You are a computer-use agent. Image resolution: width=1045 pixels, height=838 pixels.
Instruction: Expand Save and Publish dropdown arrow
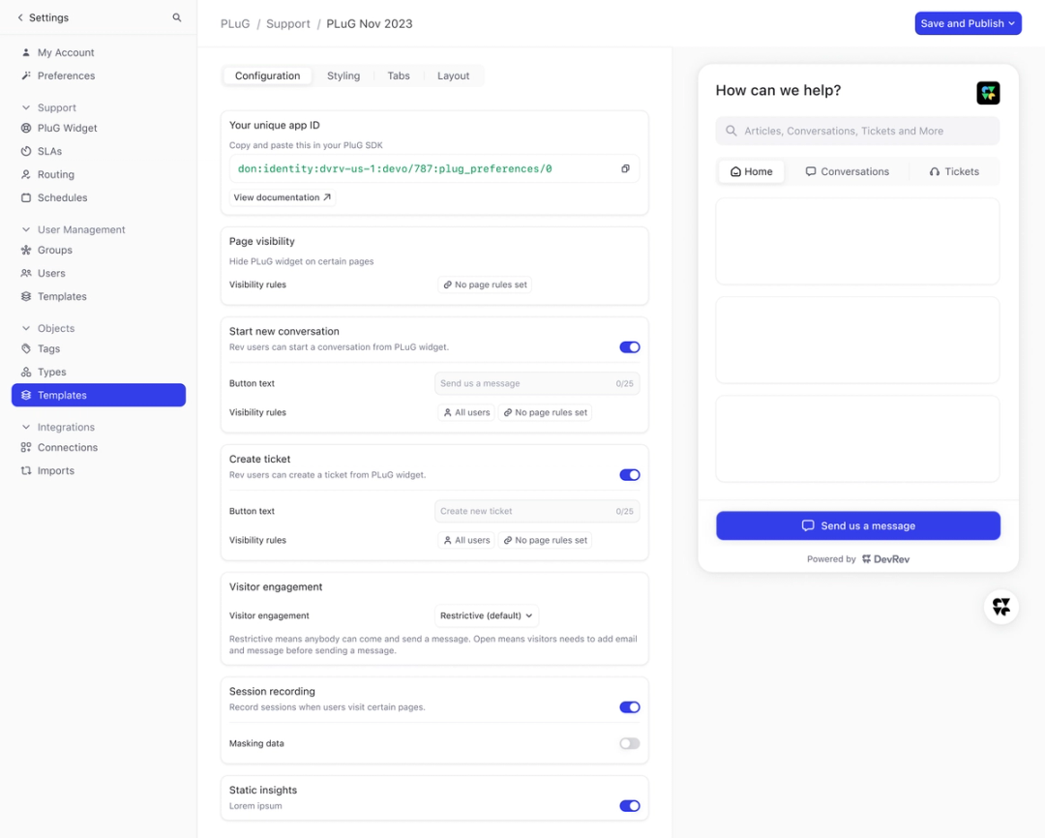(x=1012, y=23)
